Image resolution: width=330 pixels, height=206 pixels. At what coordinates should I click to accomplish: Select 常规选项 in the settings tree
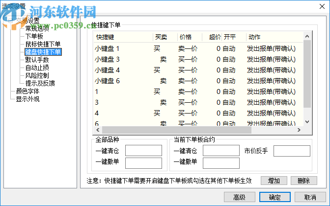(37, 28)
